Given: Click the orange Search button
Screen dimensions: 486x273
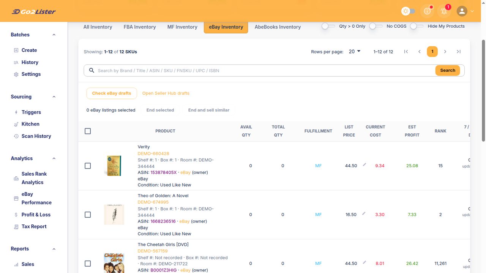Looking at the screenshot, I should [x=448, y=71].
